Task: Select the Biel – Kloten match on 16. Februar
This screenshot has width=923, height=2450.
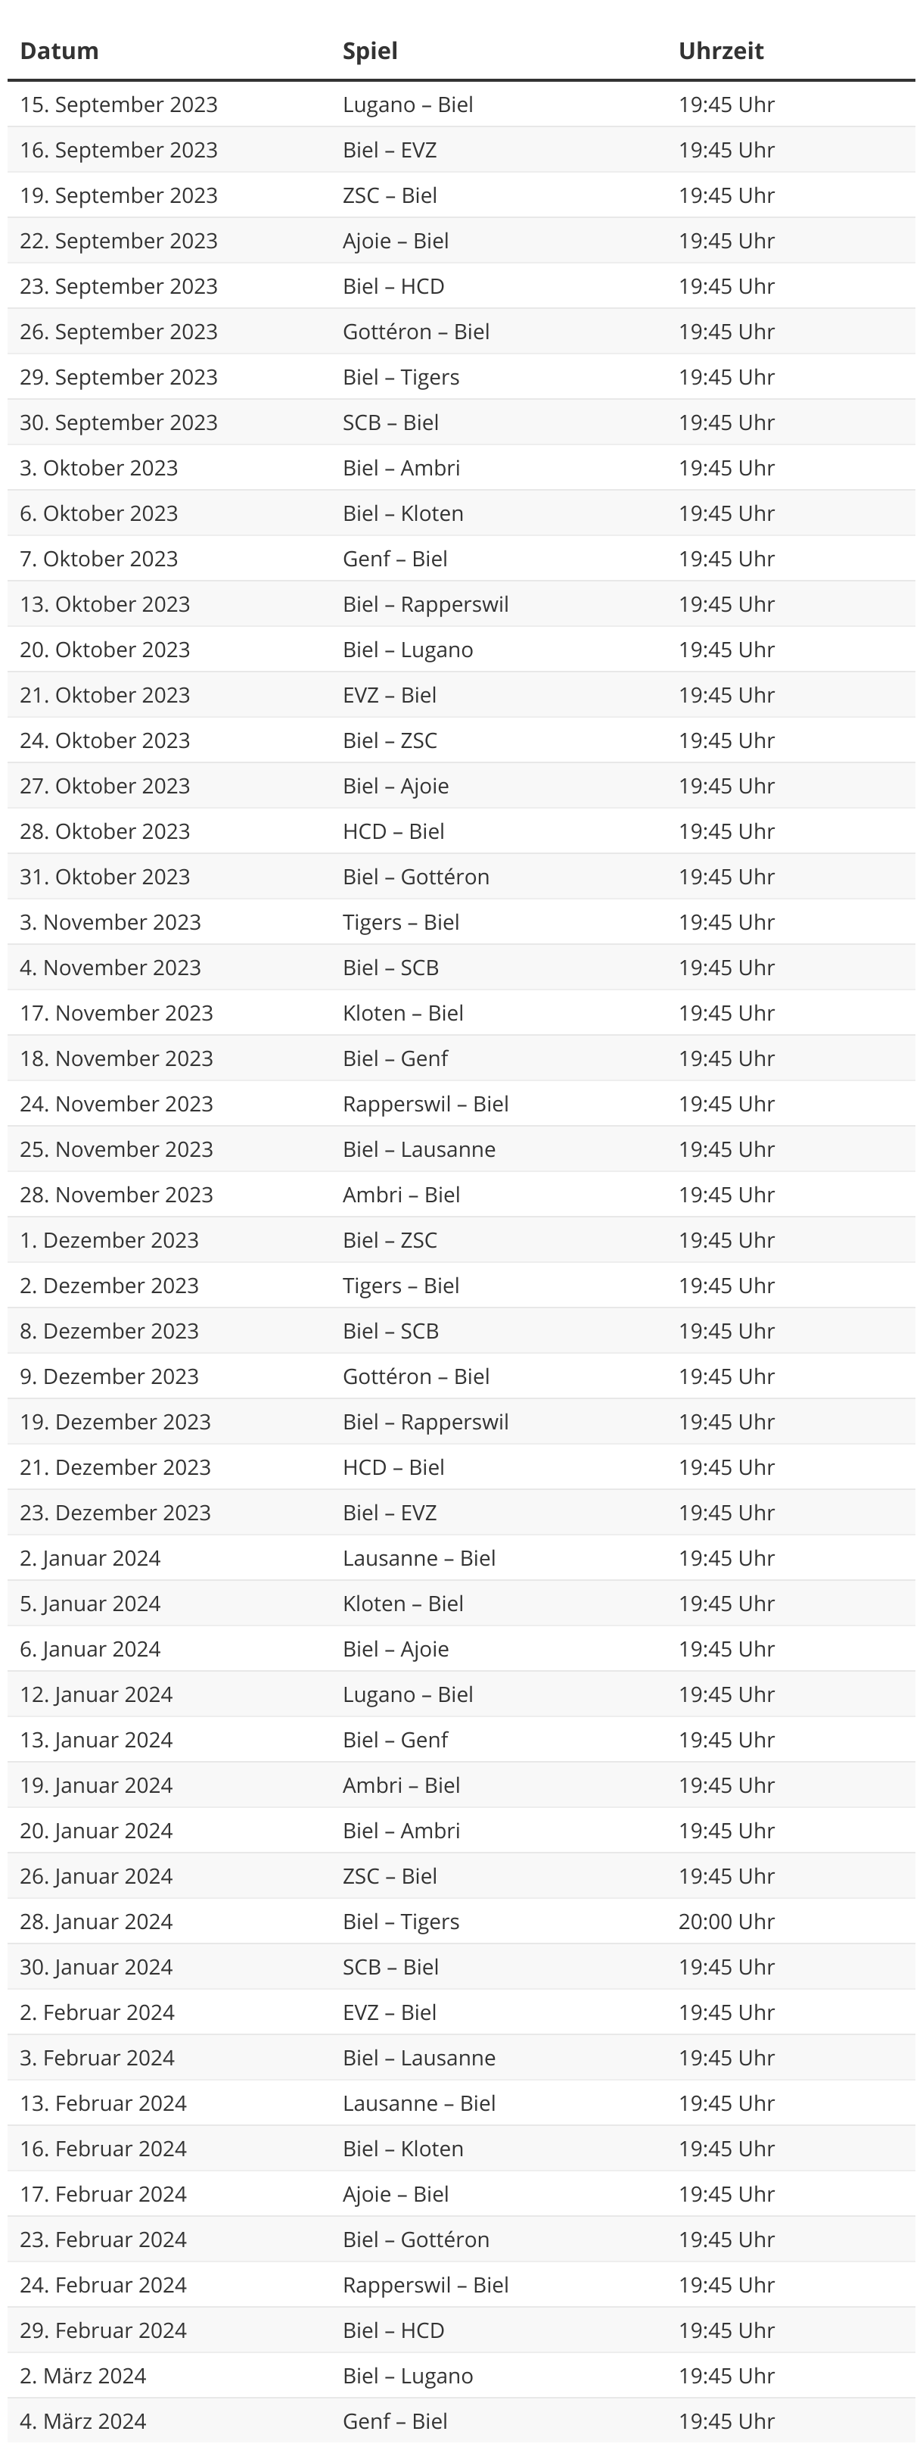Action: [x=403, y=2149]
